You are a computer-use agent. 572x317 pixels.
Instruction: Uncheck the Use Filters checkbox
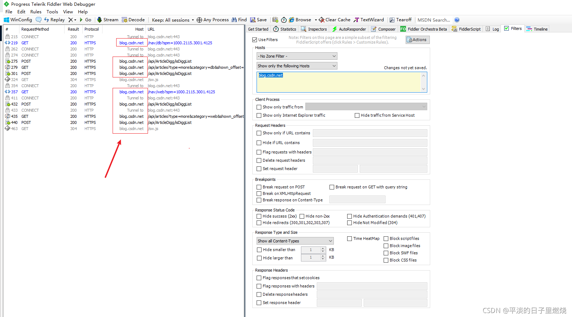(255, 40)
